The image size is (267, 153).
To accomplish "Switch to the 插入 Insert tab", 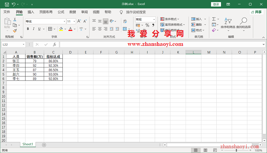I will [31, 12].
